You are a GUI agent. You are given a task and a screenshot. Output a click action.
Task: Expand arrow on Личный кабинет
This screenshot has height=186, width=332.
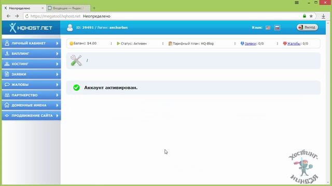coord(57,43)
